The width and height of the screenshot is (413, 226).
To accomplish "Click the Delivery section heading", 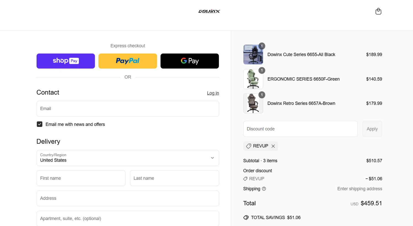I will click(x=48, y=141).
